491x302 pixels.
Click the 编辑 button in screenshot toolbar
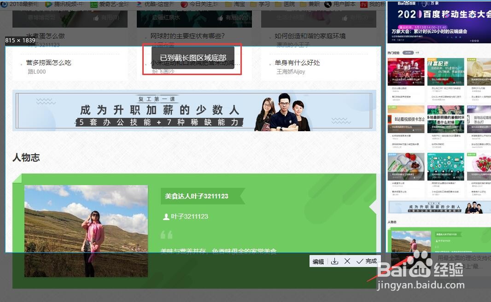318,261
